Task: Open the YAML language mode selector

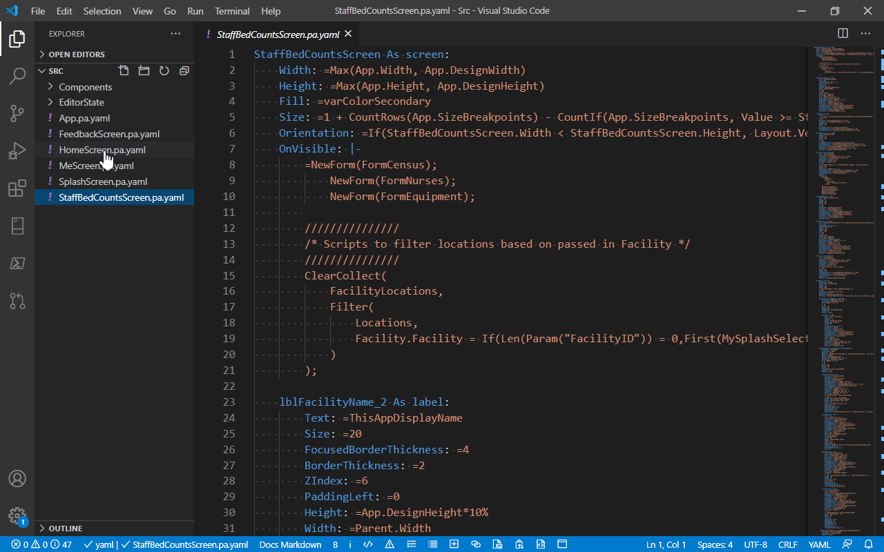Action: [x=819, y=544]
